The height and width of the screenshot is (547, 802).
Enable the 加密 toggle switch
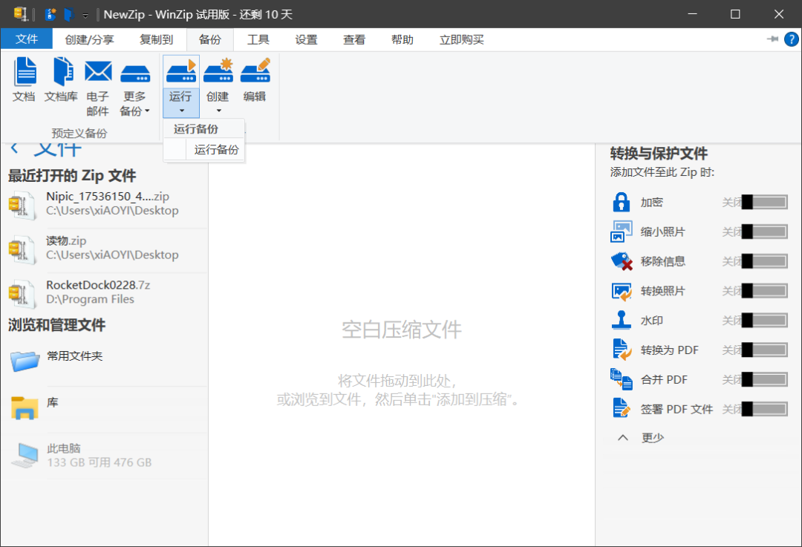[x=764, y=202]
